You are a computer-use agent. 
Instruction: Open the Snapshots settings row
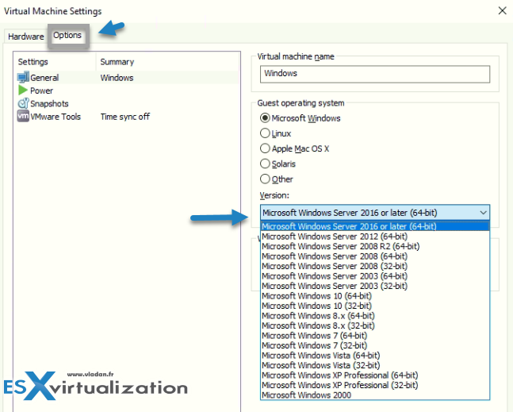(128, 103)
